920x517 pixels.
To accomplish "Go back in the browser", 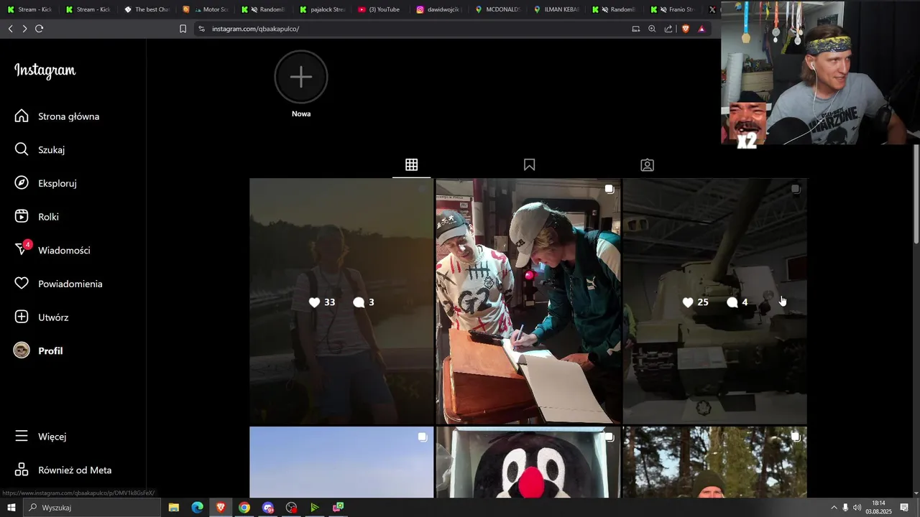I will coord(10,29).
